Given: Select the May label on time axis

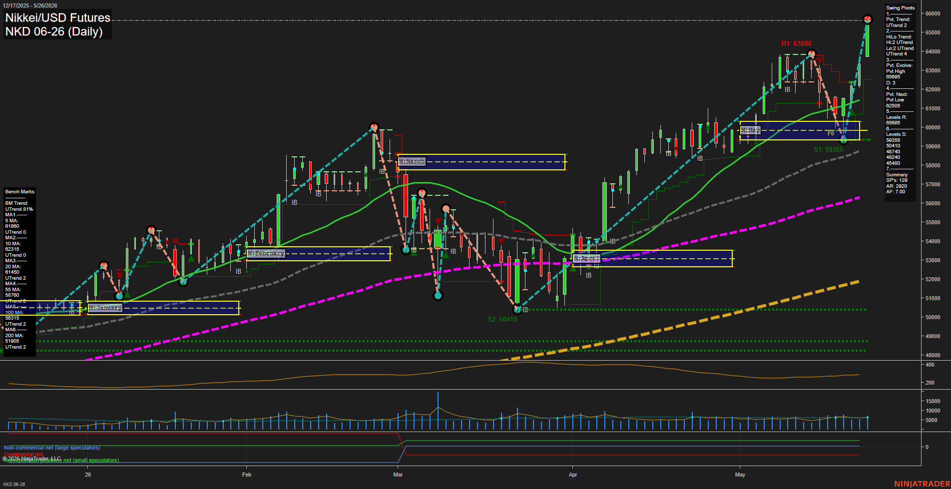Looking at the screenshot, I should [x=740, y=475].
